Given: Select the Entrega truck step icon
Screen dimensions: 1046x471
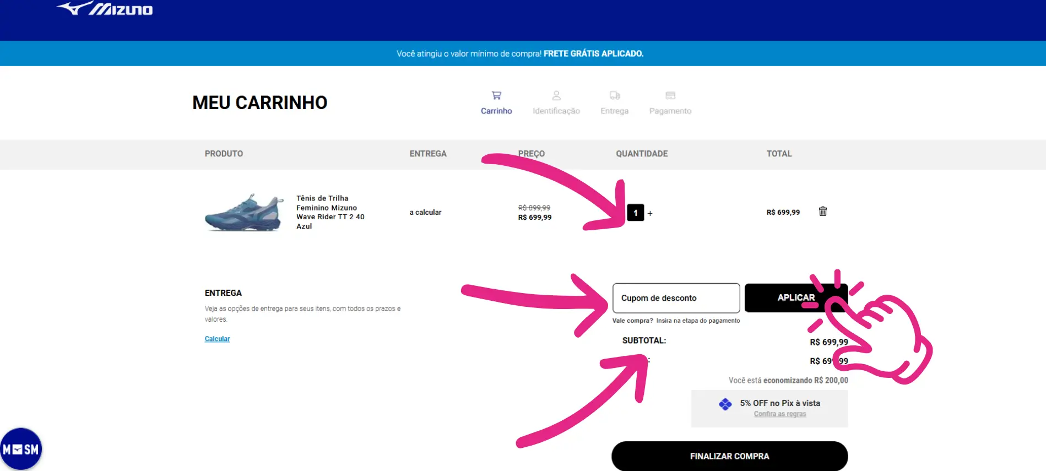Looking at the screenshot, I should coord(615,95).
